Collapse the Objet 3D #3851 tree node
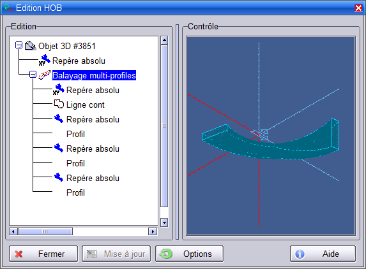 (19, 45)
